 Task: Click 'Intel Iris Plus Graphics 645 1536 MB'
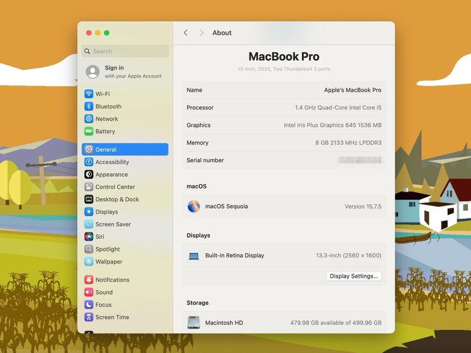332,125
